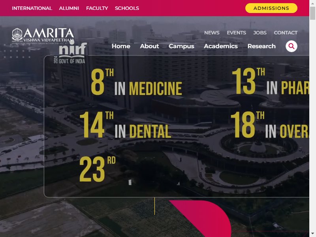Open the About menu

click(x=149, y=46)
